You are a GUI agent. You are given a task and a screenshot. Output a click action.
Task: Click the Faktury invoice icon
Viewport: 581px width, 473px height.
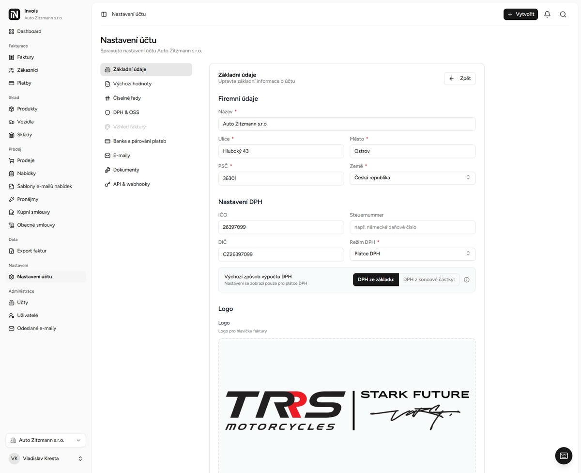coord(12,57)
